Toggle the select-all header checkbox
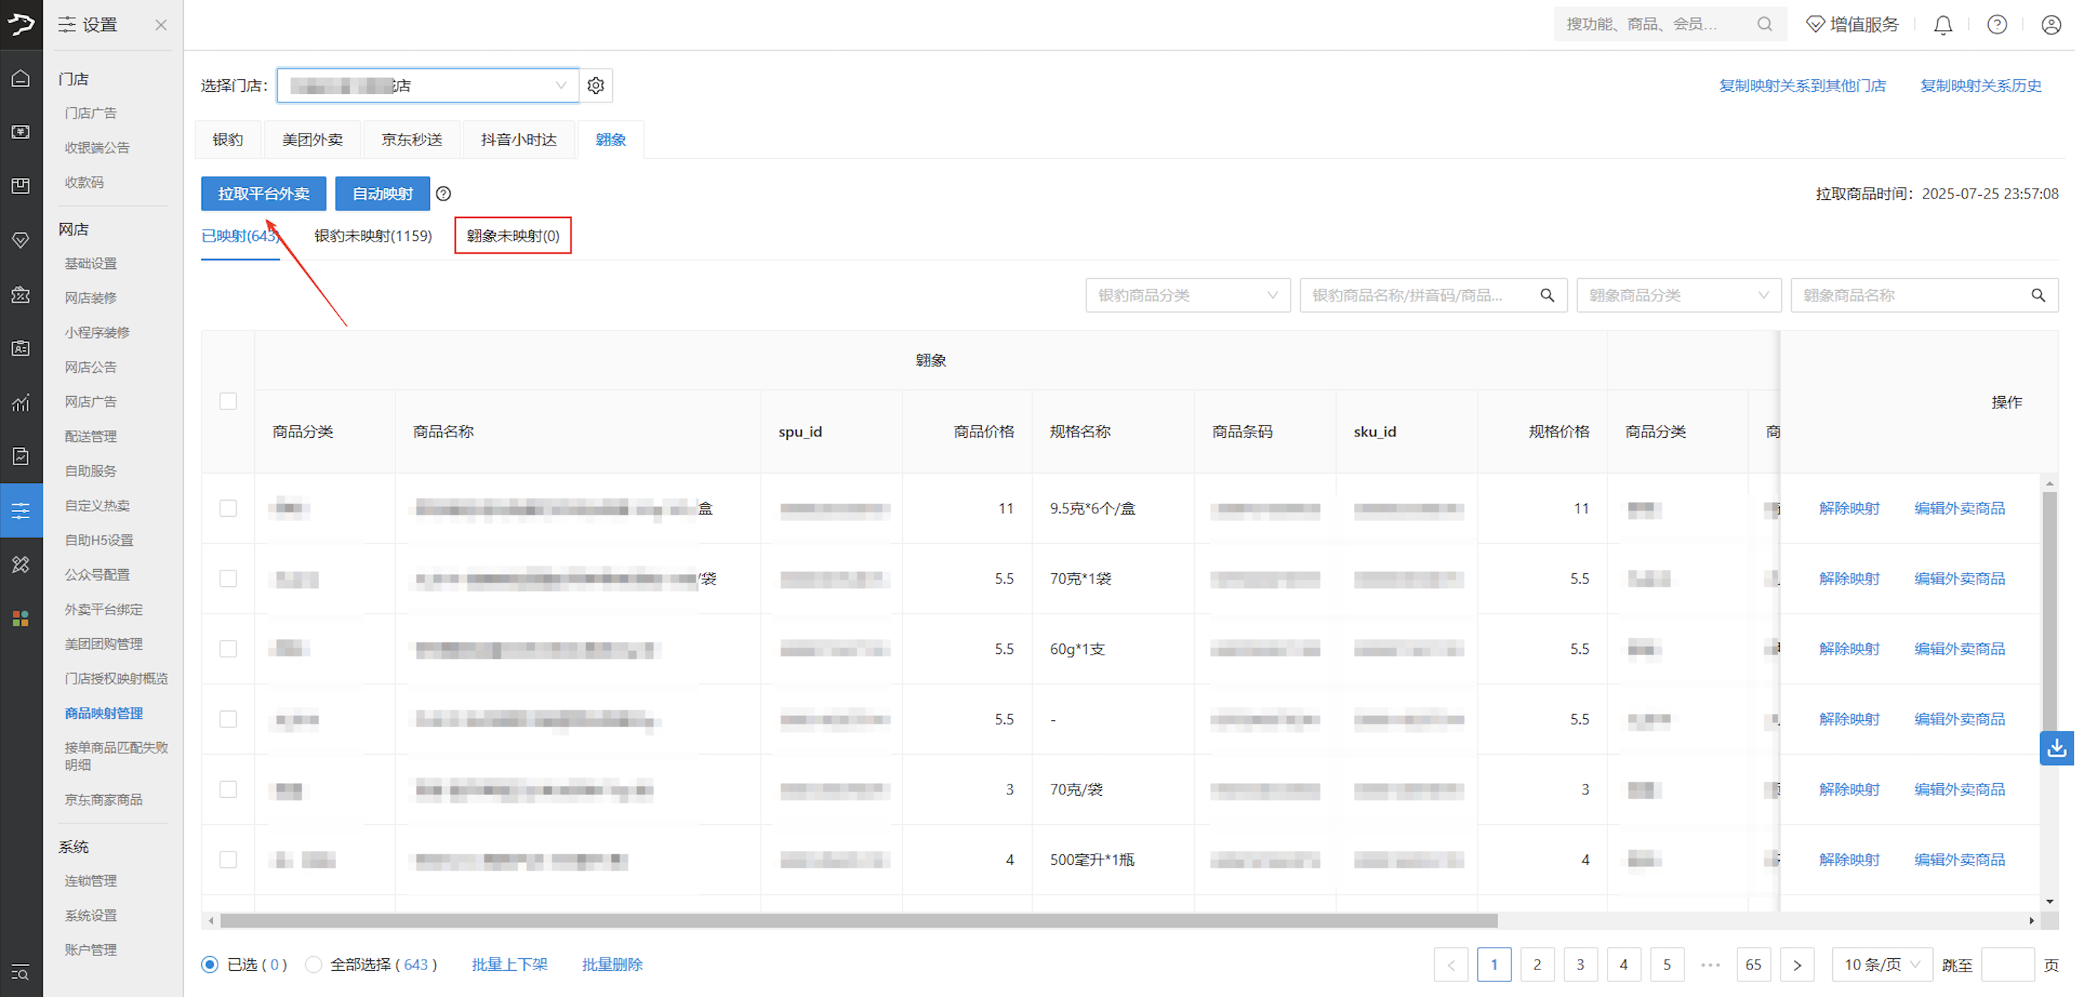 [228, 401]
